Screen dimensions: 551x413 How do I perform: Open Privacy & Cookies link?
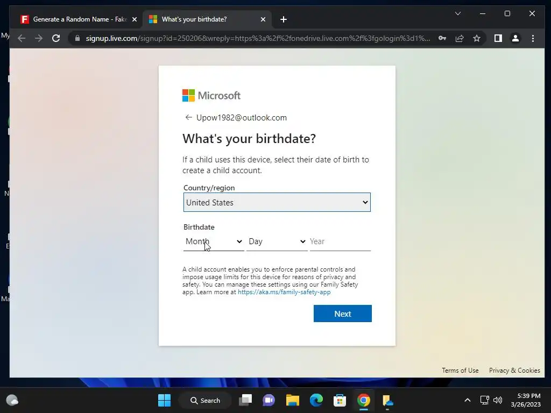514,370
